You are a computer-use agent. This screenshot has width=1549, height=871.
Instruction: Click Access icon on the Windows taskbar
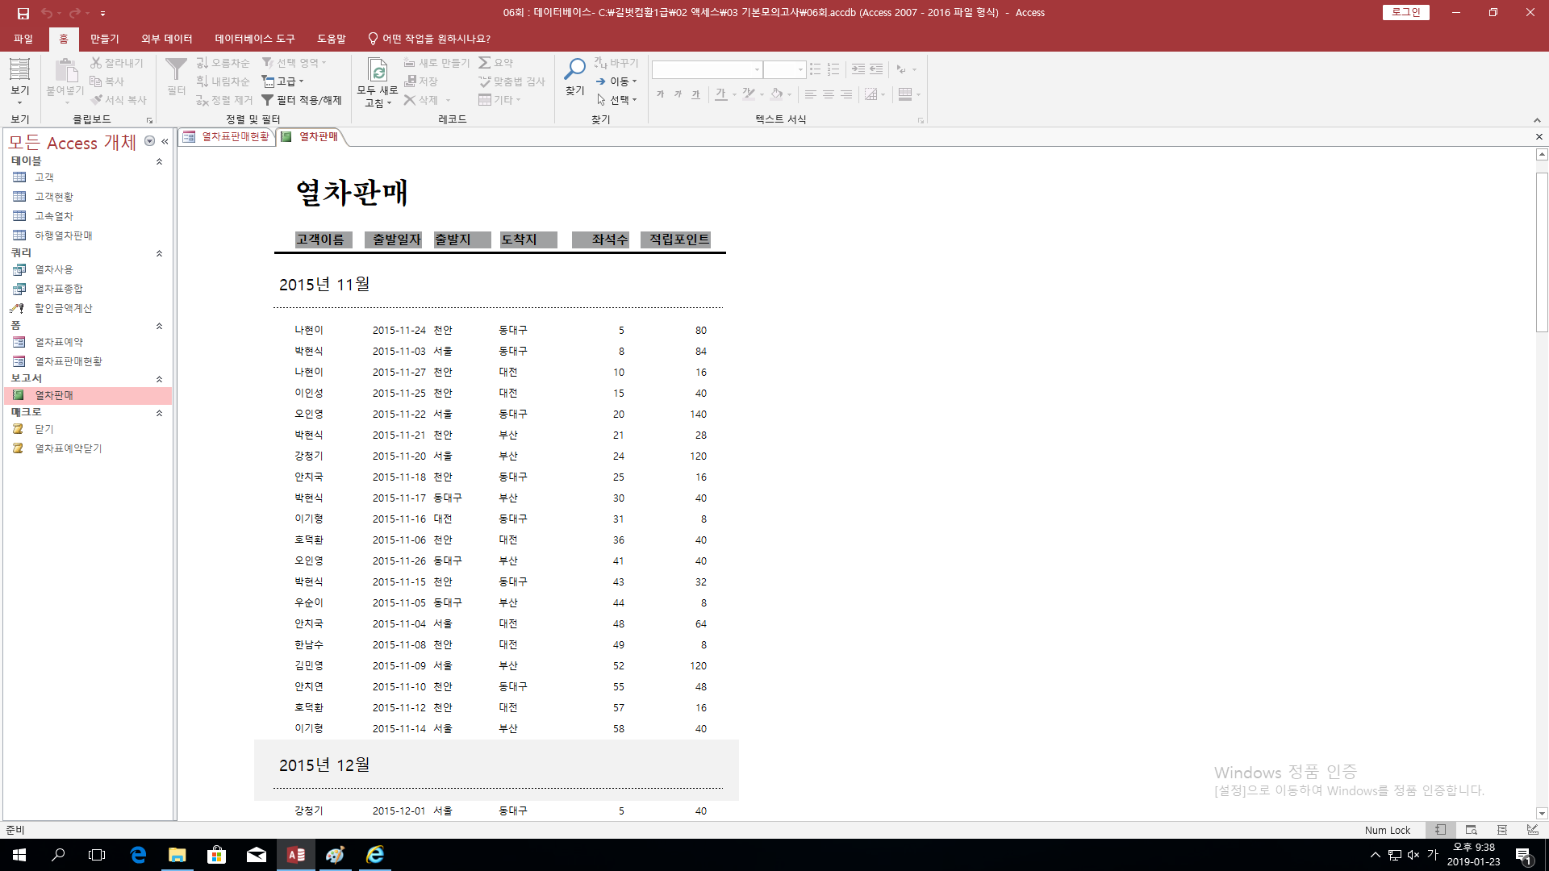(296, 855)
